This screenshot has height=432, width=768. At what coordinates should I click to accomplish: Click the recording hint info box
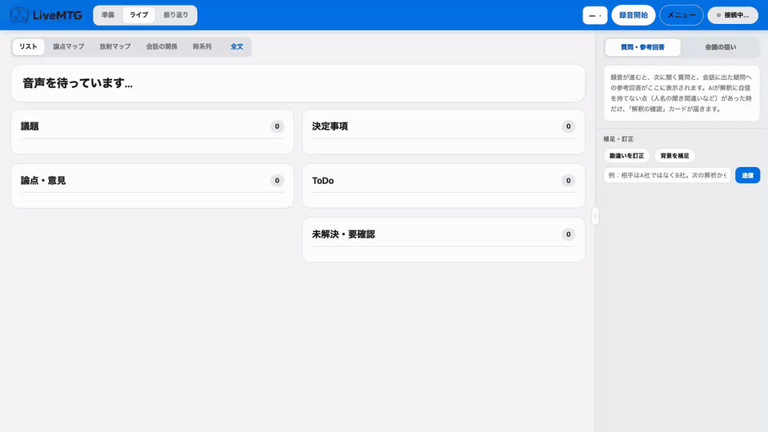[682, 93]
